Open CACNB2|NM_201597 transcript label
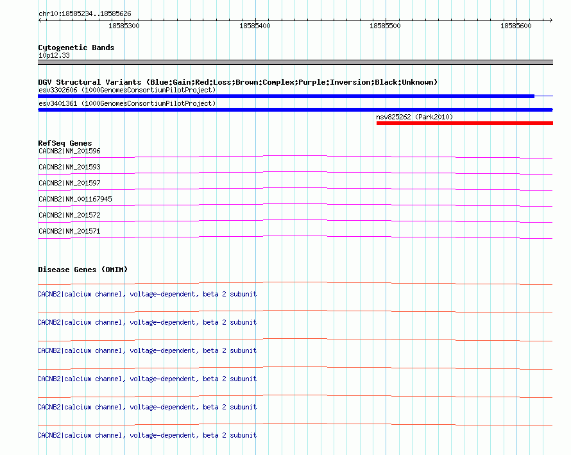Image resolution: width=571 pixels, height=455 pixels. click(69, 183)
